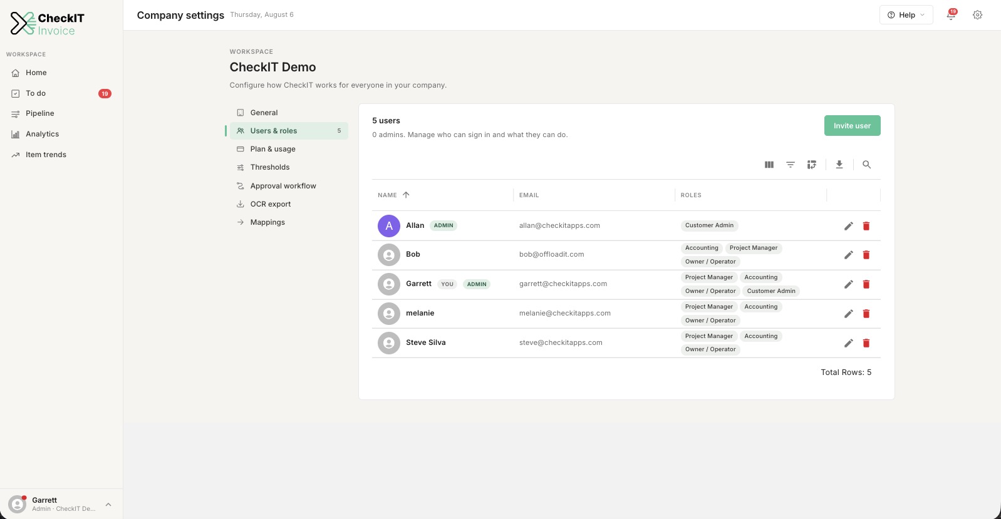Delete user Bob

[866, 255]
